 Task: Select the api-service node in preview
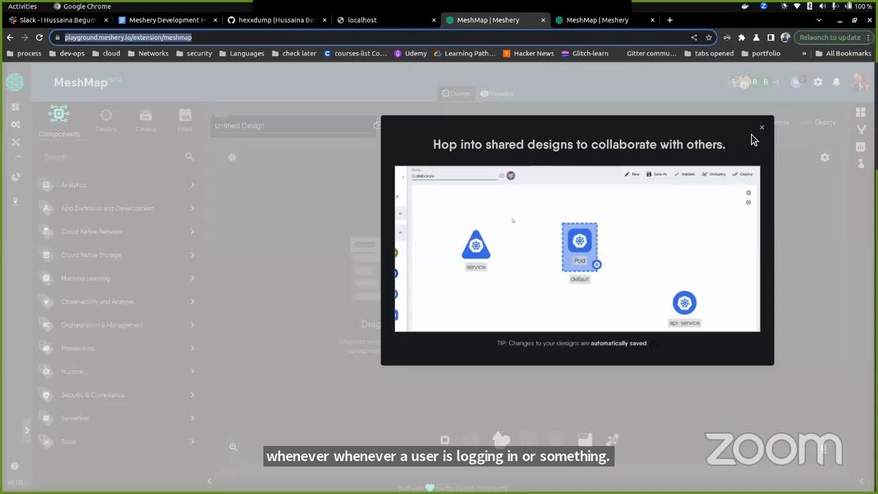[x=684, y=303]
